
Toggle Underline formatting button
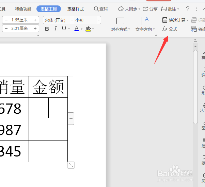coord(64,29)
